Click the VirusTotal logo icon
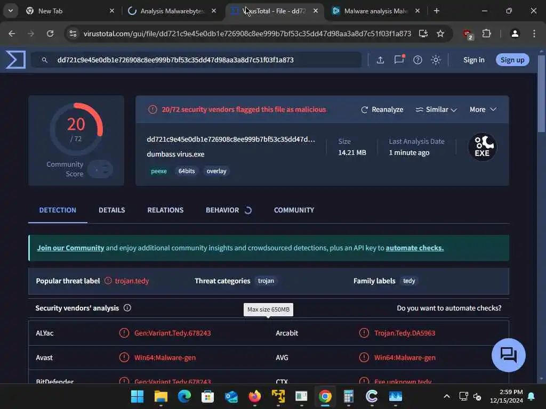Screen dimensions: 546x409 click(15, 60)
